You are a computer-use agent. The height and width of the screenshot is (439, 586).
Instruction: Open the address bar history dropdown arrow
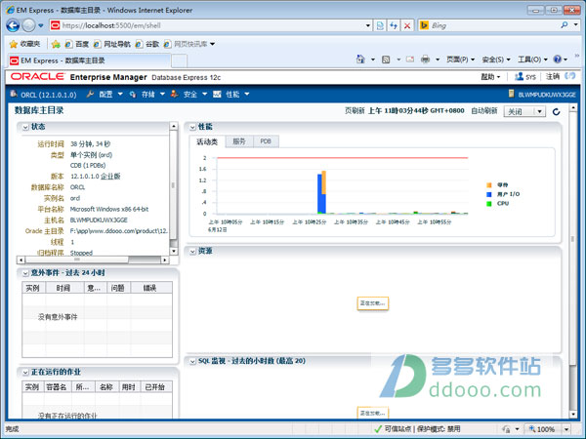(368, 25)
